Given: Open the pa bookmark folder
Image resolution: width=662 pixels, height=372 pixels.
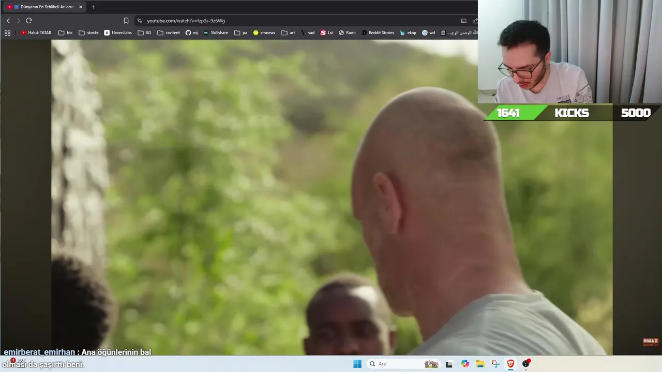Looking at the screenshot, I should (x=241, y=33).
